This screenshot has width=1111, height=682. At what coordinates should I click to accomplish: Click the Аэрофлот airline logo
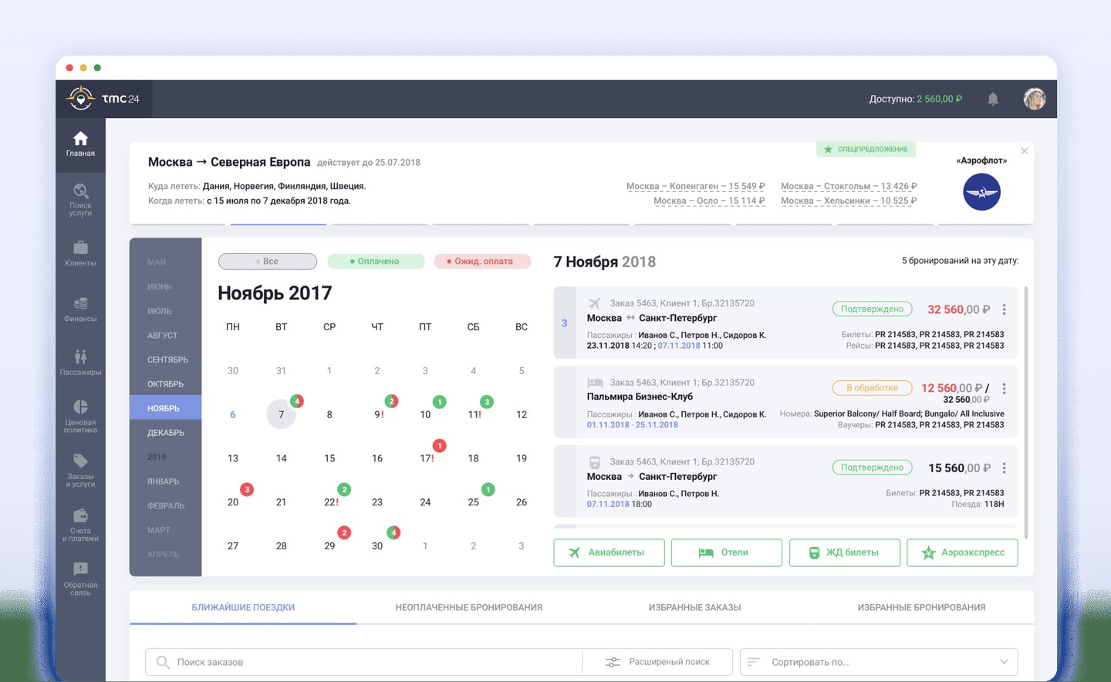[x=981, y=192]
